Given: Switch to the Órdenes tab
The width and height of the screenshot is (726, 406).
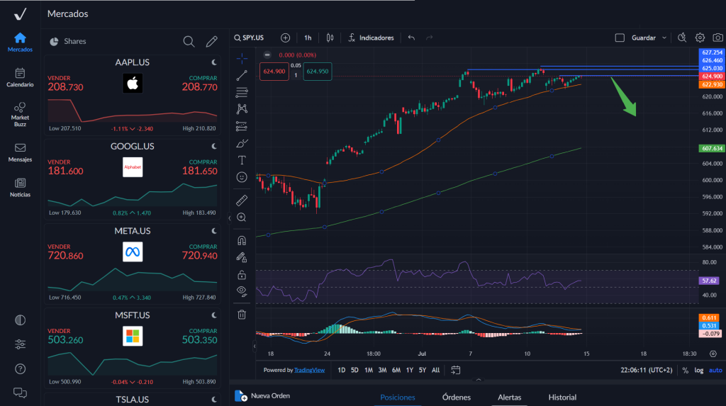Looking at the screenshot, I should tap(456, 397).
